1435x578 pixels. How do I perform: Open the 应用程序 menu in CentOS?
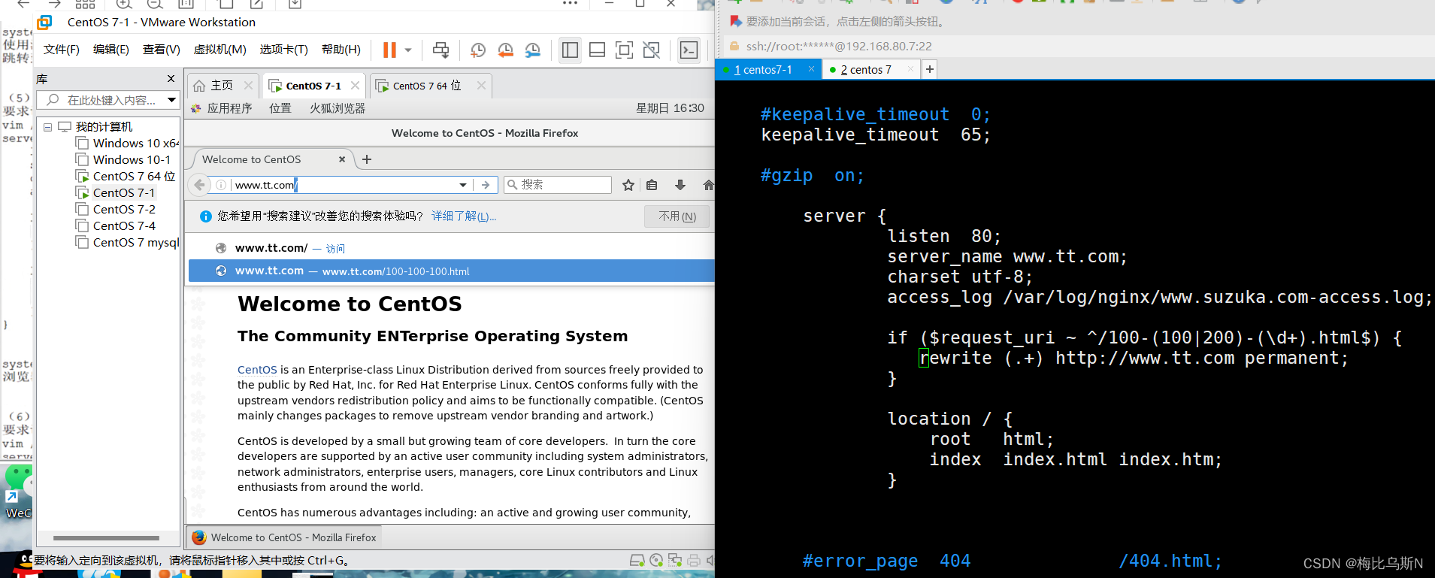click(222, 108)
